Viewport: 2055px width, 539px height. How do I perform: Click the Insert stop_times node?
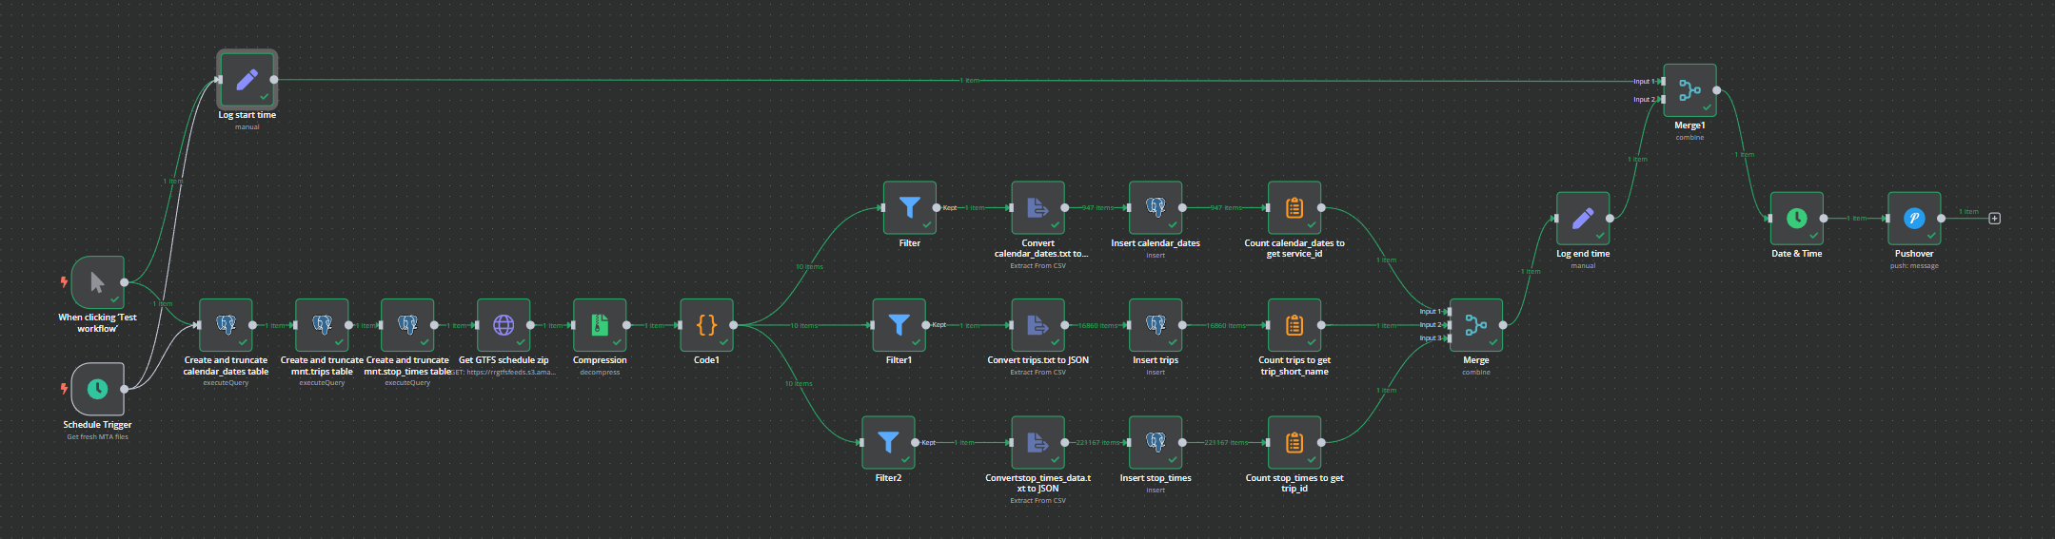[x=1156, y=442]
